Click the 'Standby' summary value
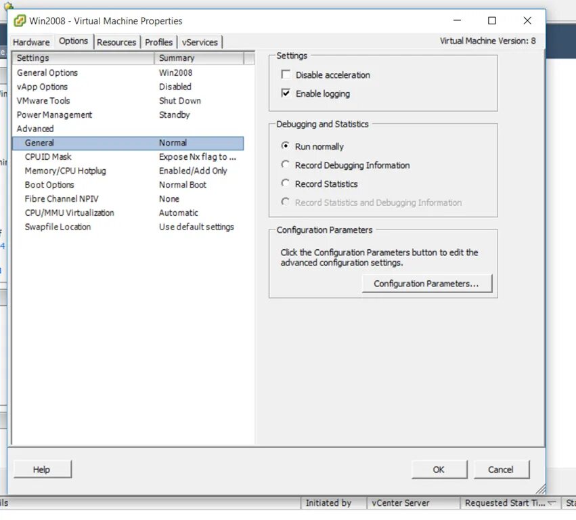 click(174, 114)
